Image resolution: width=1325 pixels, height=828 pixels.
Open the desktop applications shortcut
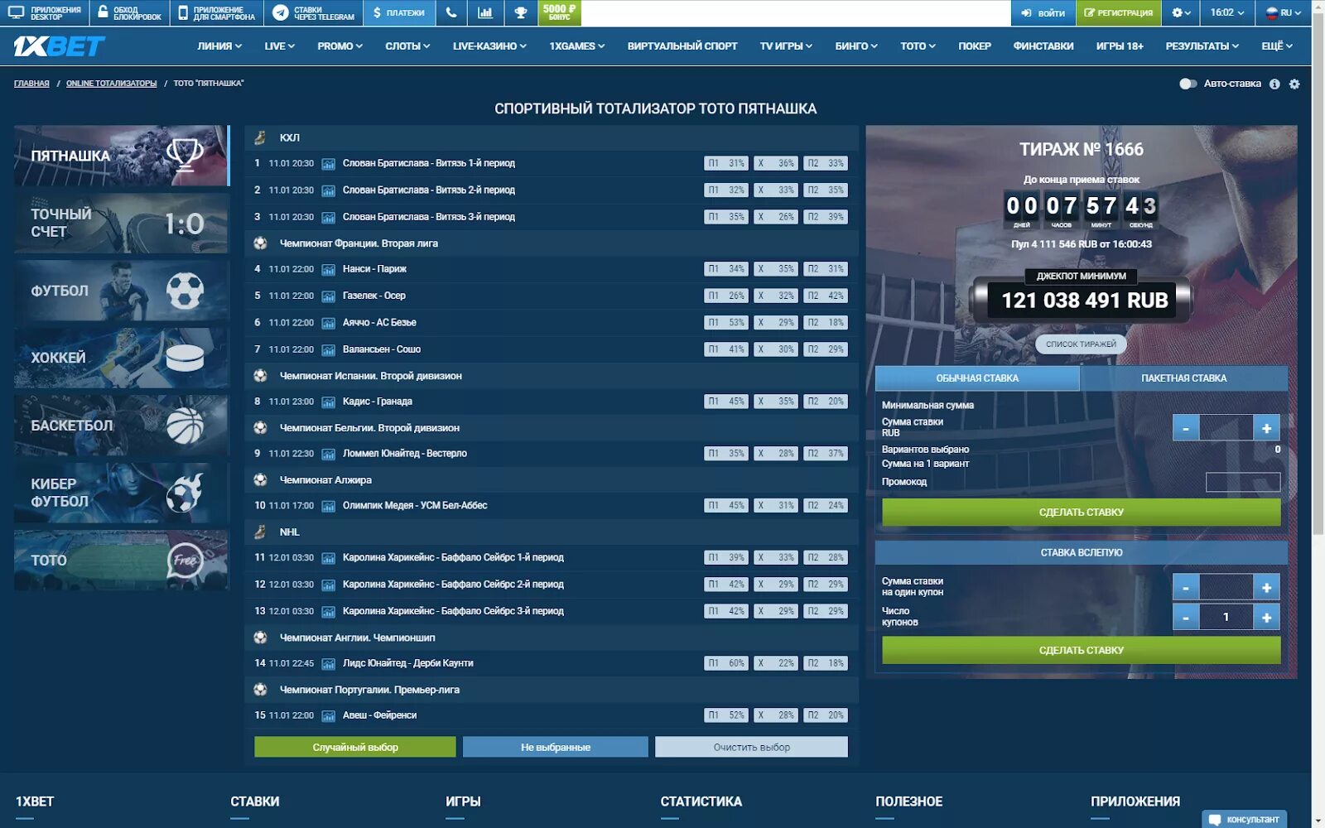[45, 12]
